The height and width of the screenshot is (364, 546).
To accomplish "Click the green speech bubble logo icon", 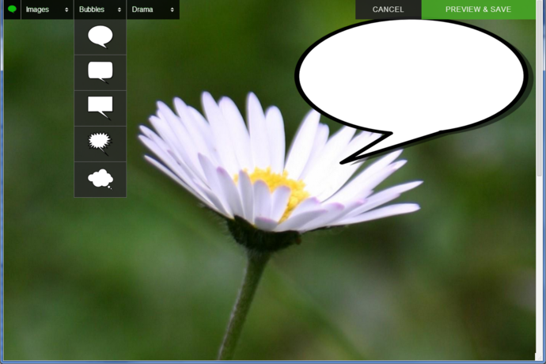I will 12,9.
